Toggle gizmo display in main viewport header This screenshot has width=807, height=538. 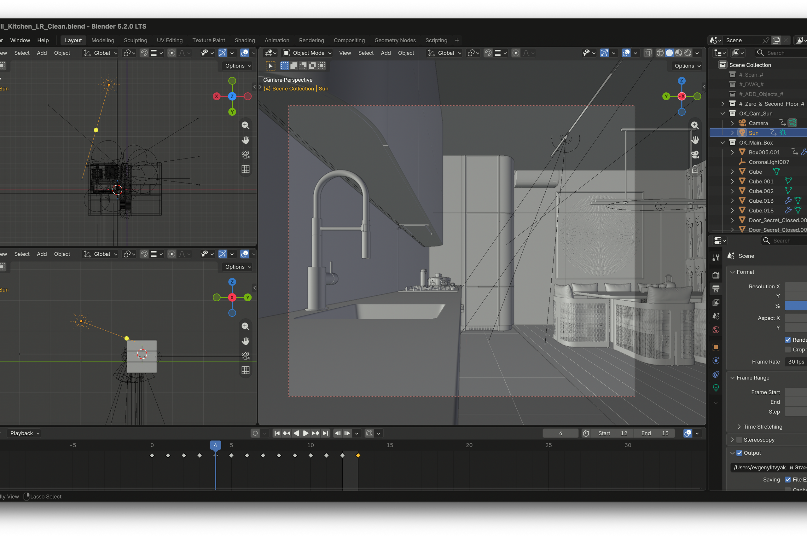pyautogui.click(x=604, y=53)
